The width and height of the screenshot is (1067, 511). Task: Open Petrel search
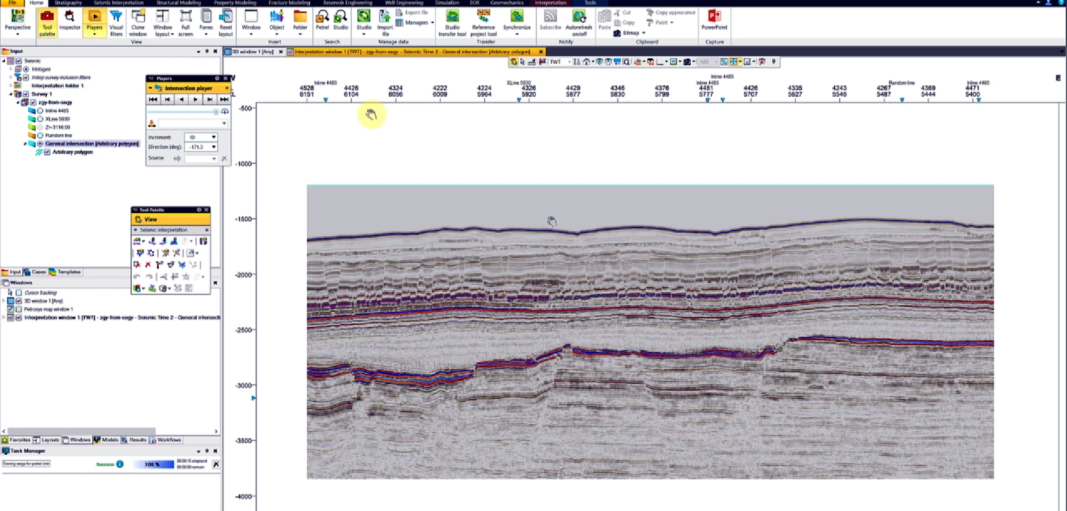coord(322,20)
